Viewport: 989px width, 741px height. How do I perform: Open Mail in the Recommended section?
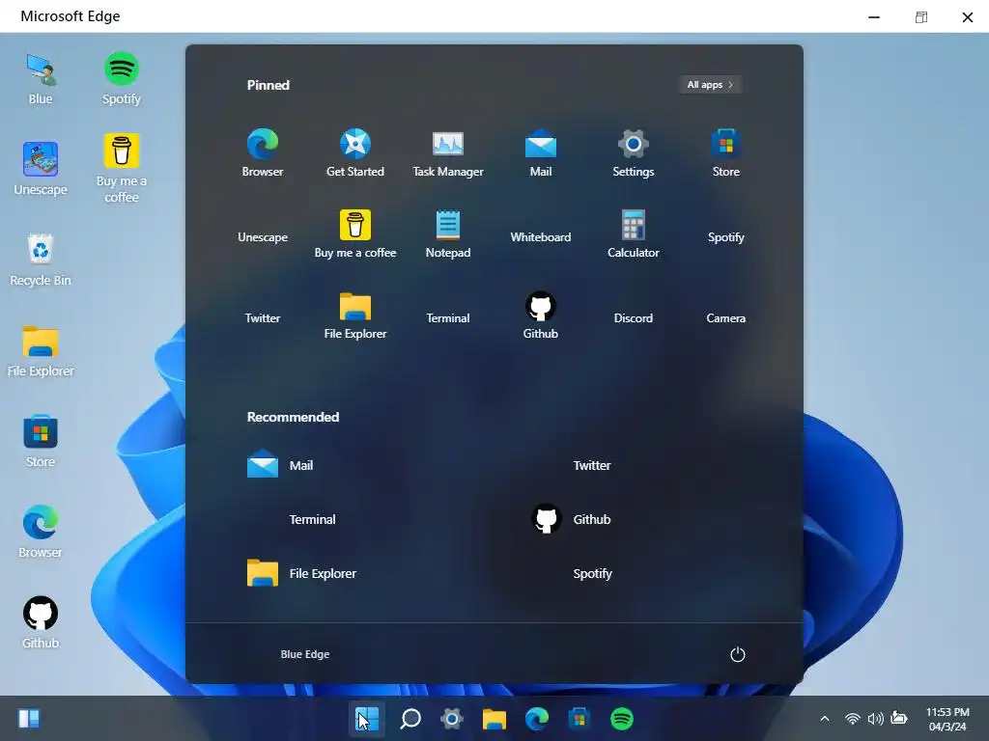click(x=280, y=464)
